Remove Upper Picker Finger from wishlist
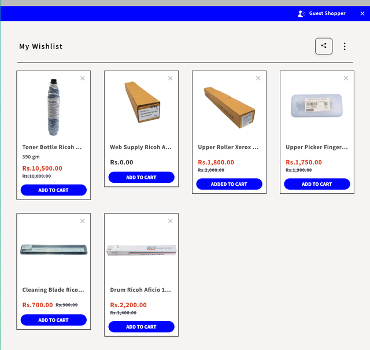Screen dimensions: 370x350 tap(346, 78)
